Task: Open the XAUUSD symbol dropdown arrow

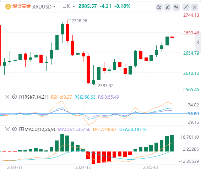Action: [x=54, y=7]
